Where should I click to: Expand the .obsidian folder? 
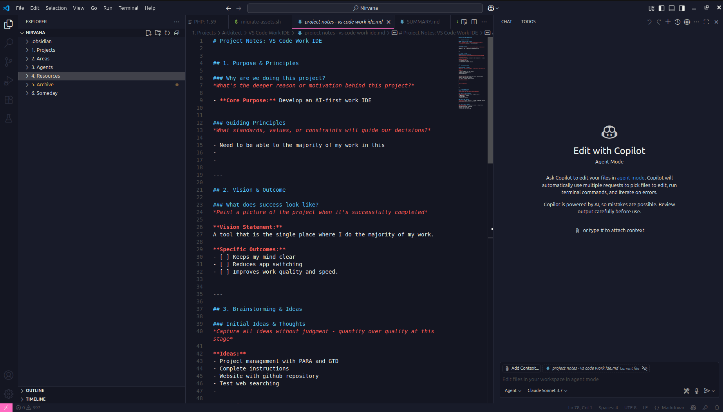101,41
